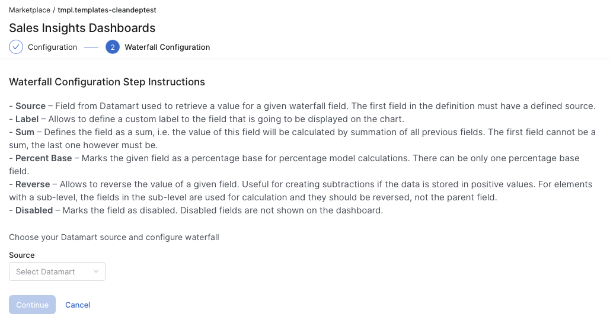The image size is (610, 326).
Task: Click the bold Reverse term in instructions
Action: click(33, 184)
